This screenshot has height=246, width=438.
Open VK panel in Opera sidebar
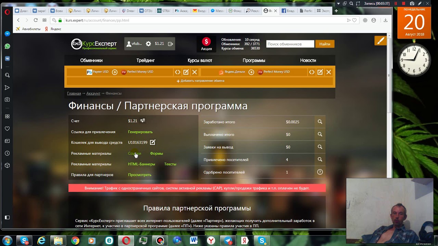[x=7, y=58]
